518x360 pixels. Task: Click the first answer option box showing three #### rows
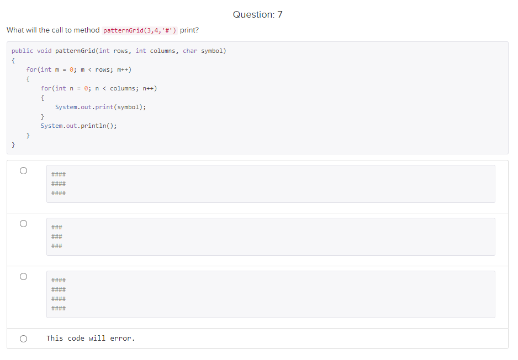(x=271, y=184)
